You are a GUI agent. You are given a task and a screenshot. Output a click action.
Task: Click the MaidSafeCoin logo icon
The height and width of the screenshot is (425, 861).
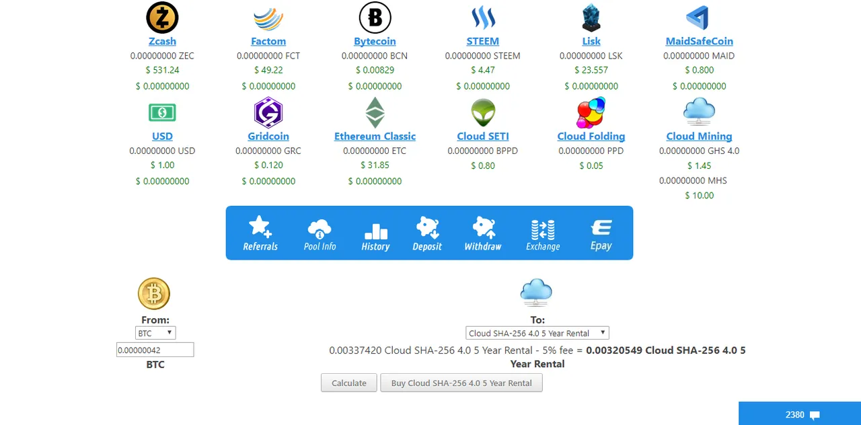click(x=698, y=18)
